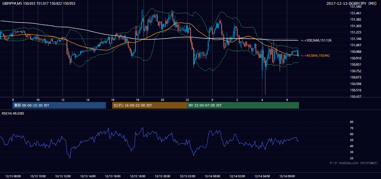381x179 pixels.
Task: Click hour label 0 under price chart
Action: pos(212,100)
